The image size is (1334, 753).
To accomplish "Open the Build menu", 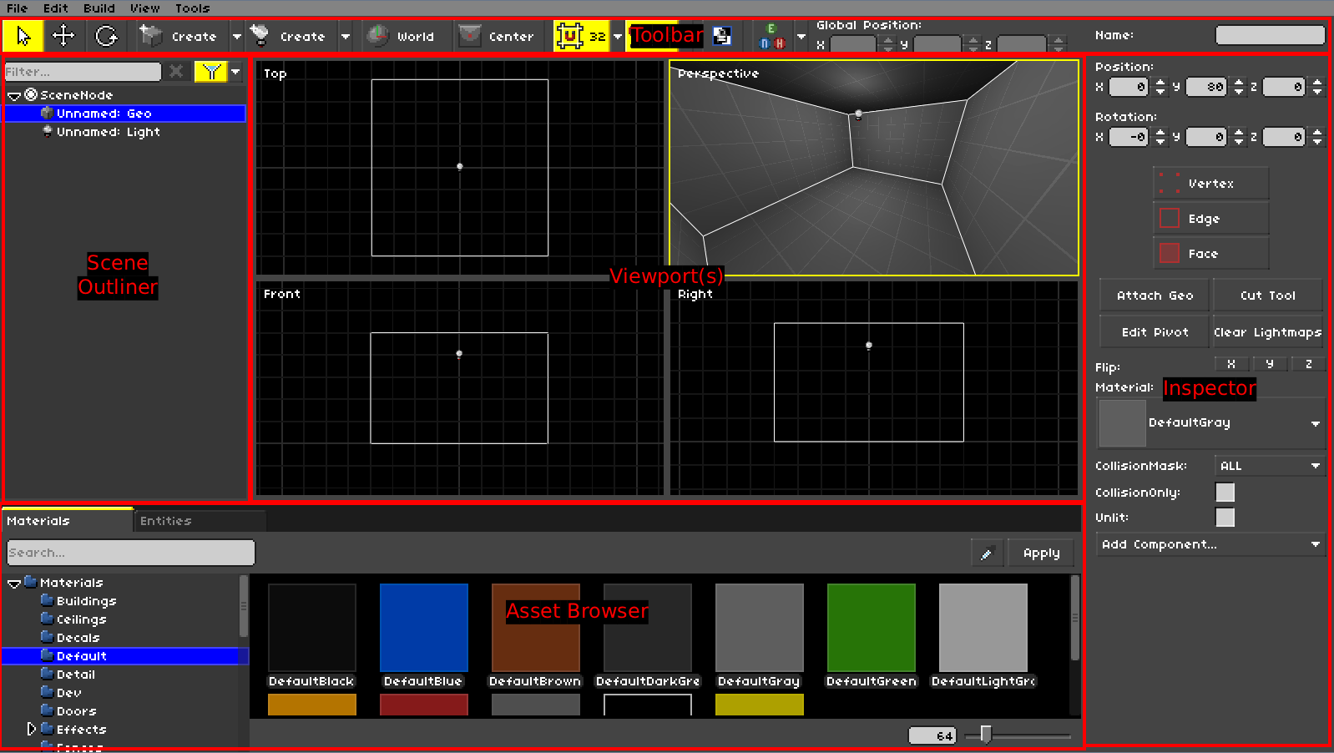I will click(99, 8).
